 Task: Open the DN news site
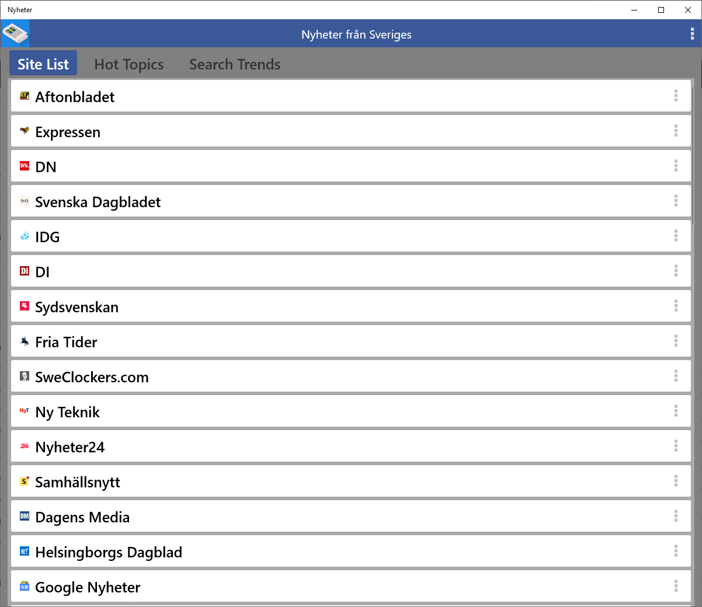click(350, 166)
